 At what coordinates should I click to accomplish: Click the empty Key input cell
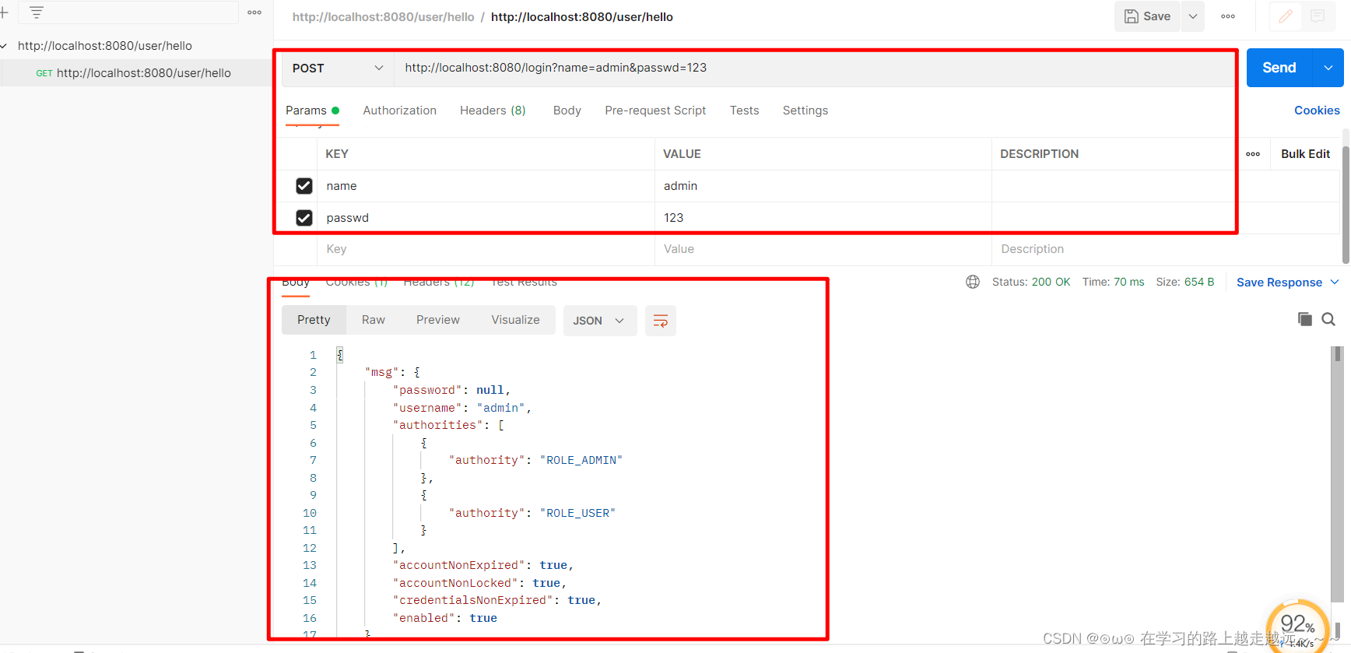pos(486,249)
